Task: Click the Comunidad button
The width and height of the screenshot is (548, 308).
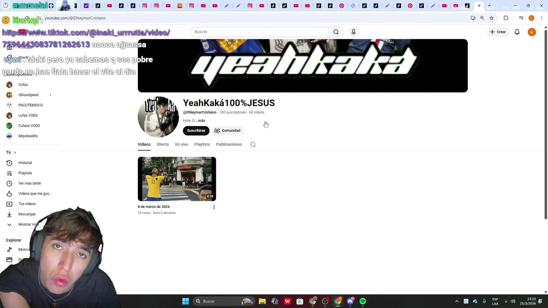Action: coord(227,130)
